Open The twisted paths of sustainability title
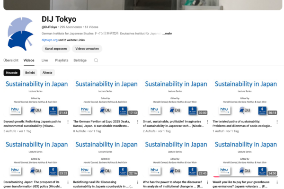Viewport: 284px width, 189px height. [x=242, y=124]
